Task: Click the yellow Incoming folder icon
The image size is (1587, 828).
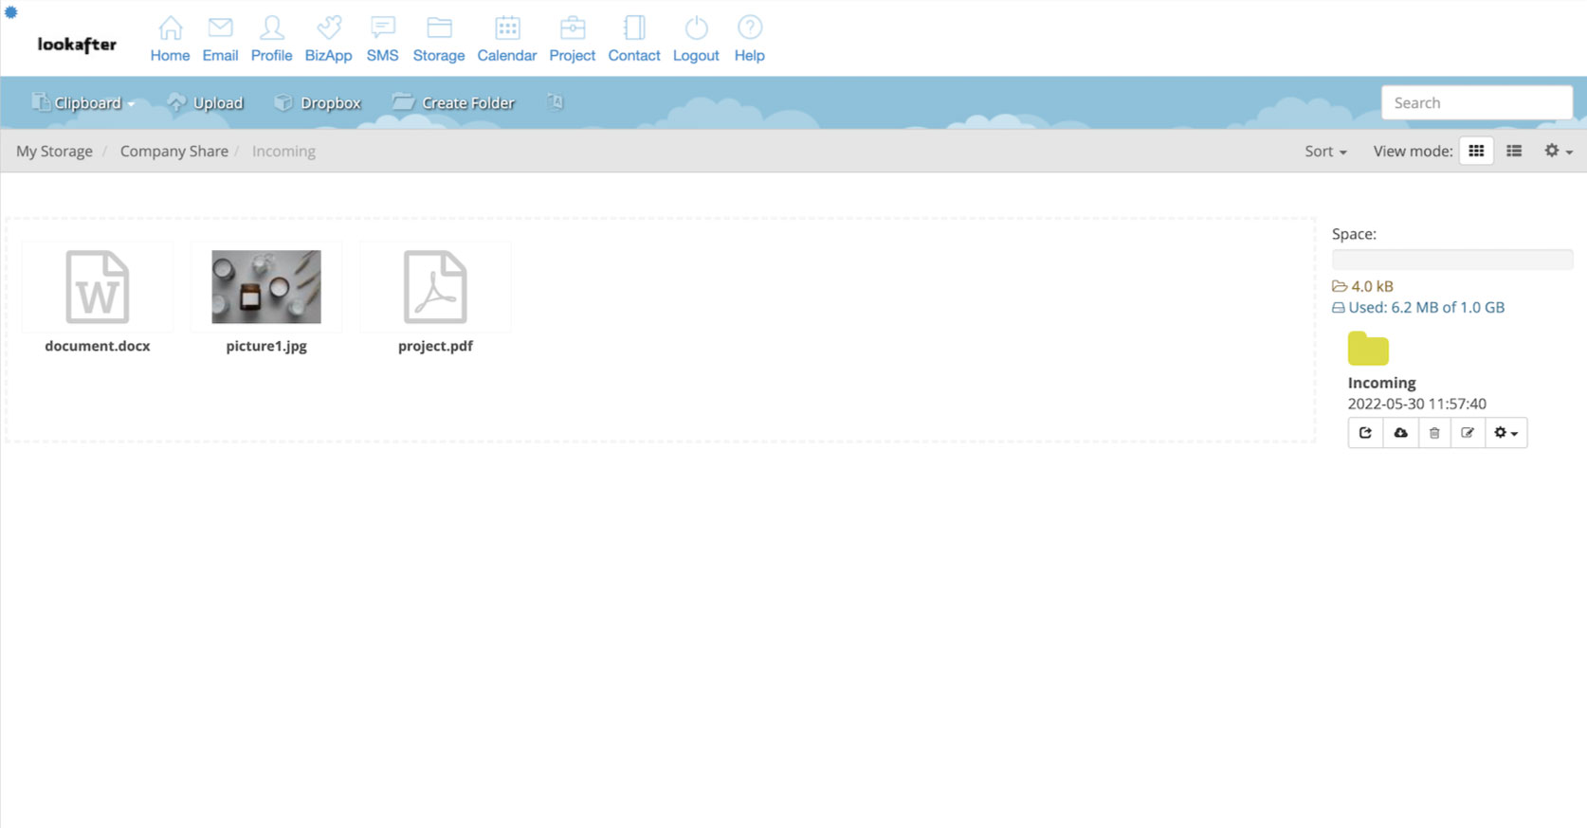Action: 1368,349
